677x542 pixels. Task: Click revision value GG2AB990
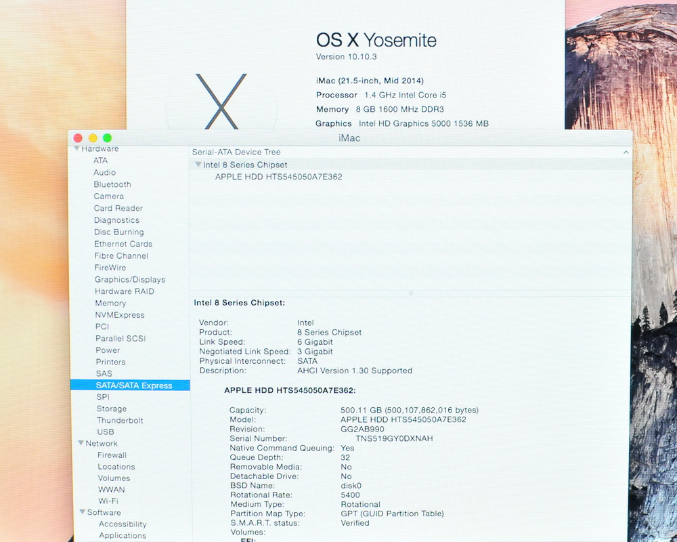coord(362,429)
